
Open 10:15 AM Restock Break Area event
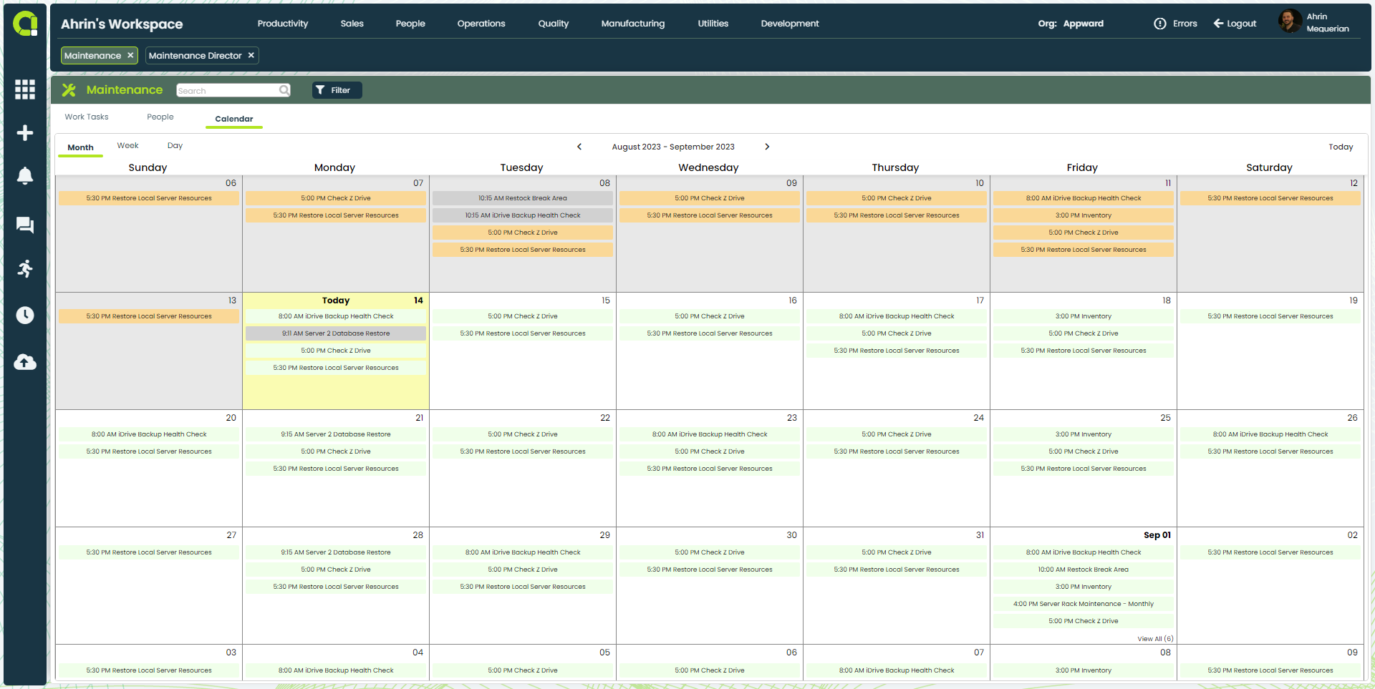(x=523, y=198)
